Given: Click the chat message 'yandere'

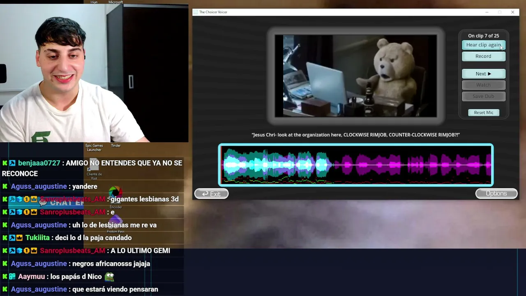Looking at the screenshot, I should click(85, 187).
